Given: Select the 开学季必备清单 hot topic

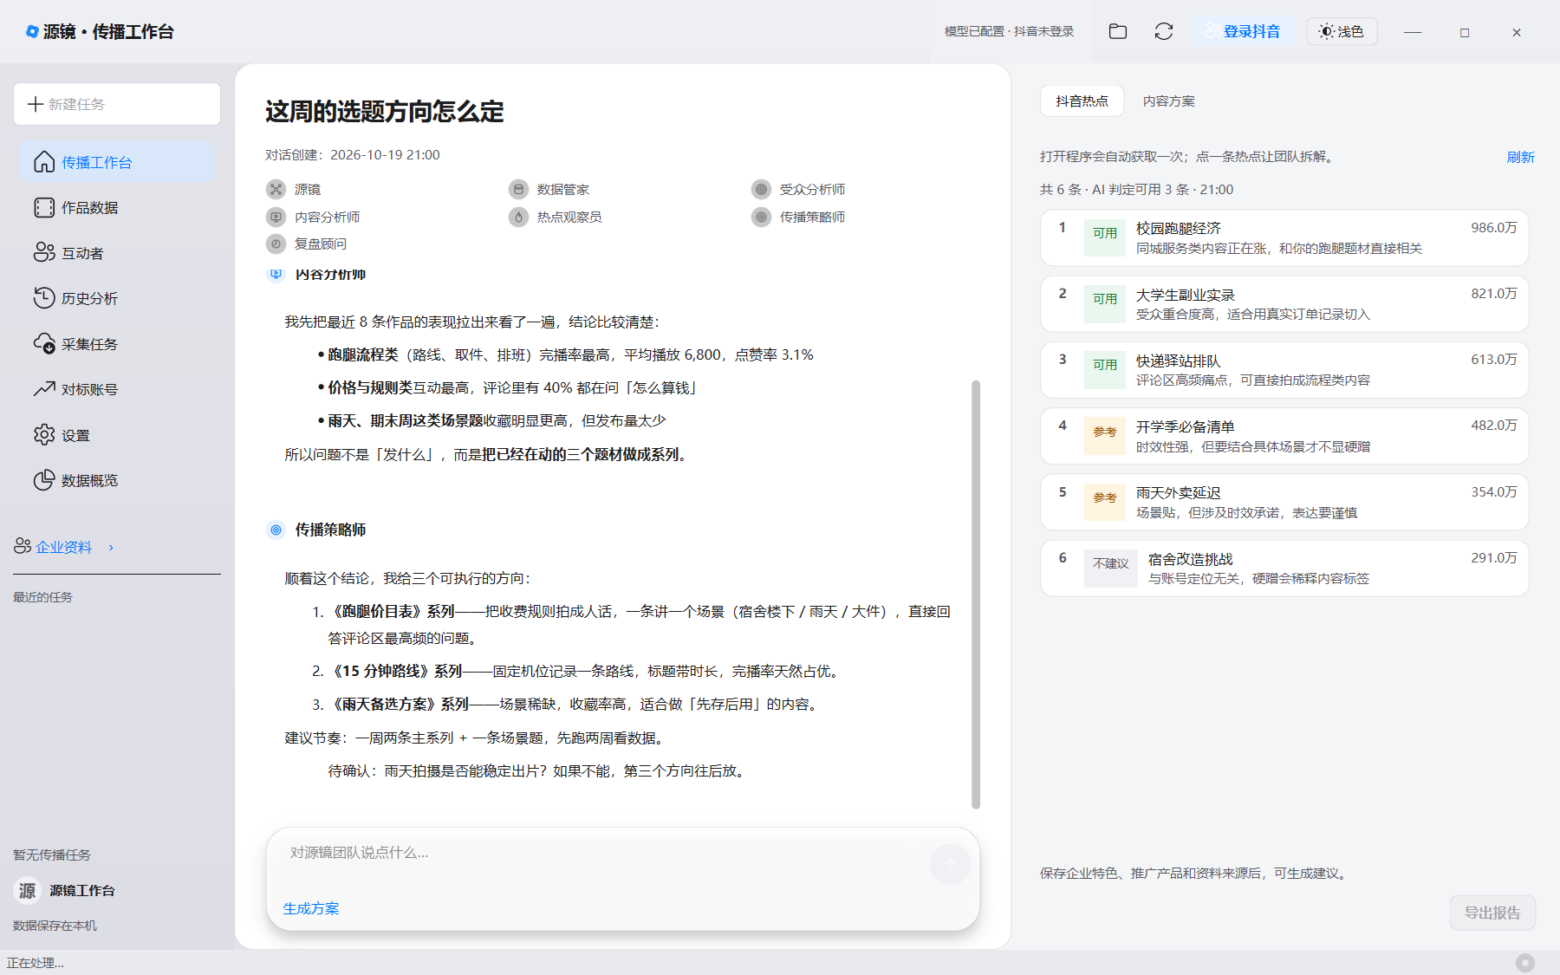Looking at the screenshot, I should [1284, 436].
